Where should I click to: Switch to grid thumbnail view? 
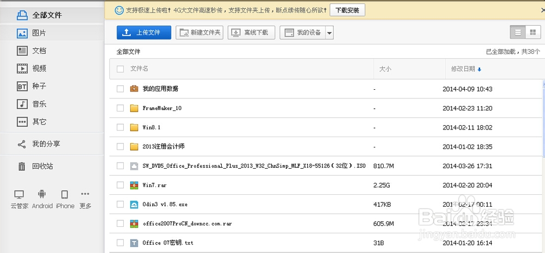tap(533, 32)
